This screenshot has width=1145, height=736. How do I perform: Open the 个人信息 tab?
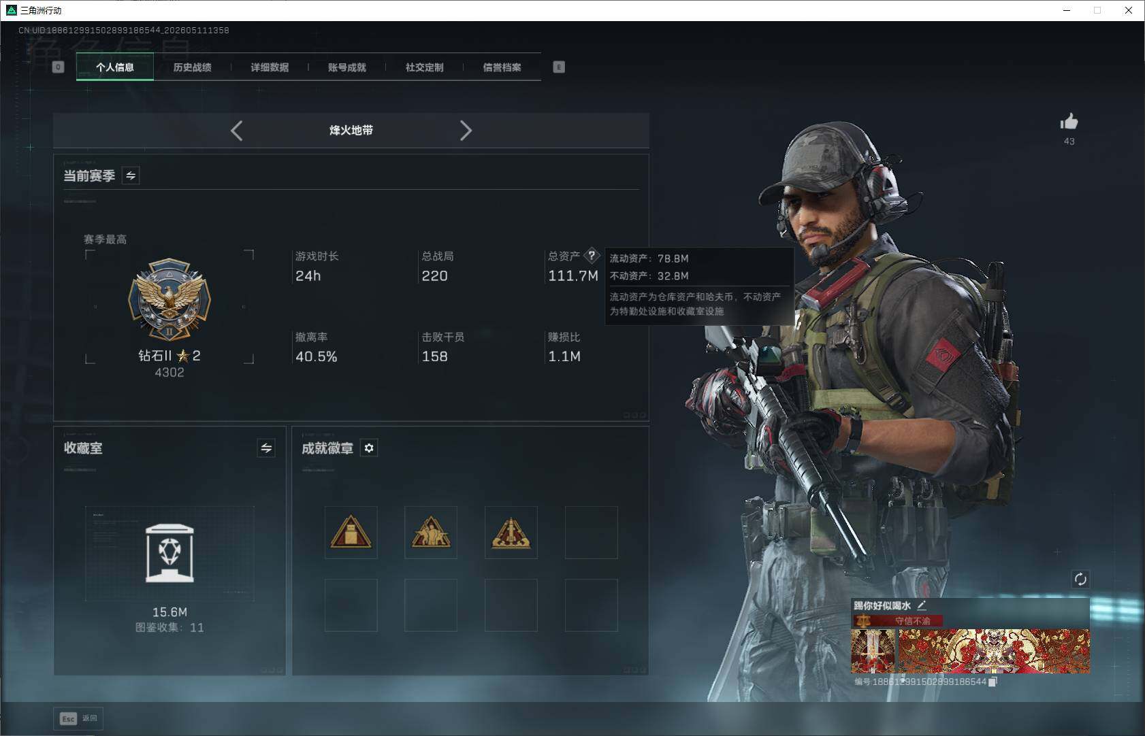pyautogui.click(x=115, y=67)
